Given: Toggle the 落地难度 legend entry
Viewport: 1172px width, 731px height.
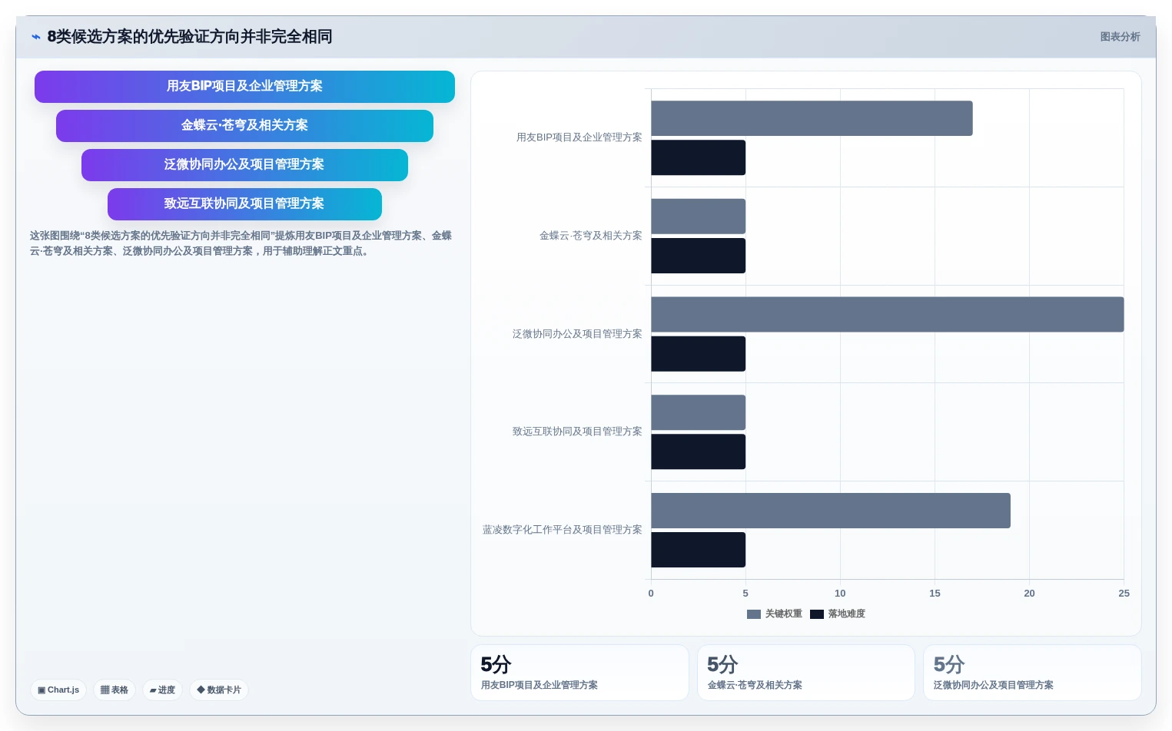Looking at the screenshot, I should 838,614.
